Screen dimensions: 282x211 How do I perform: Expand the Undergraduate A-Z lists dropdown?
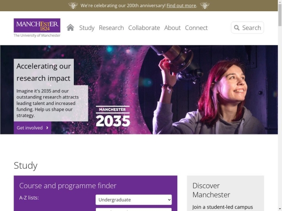(x=133, y=200)
